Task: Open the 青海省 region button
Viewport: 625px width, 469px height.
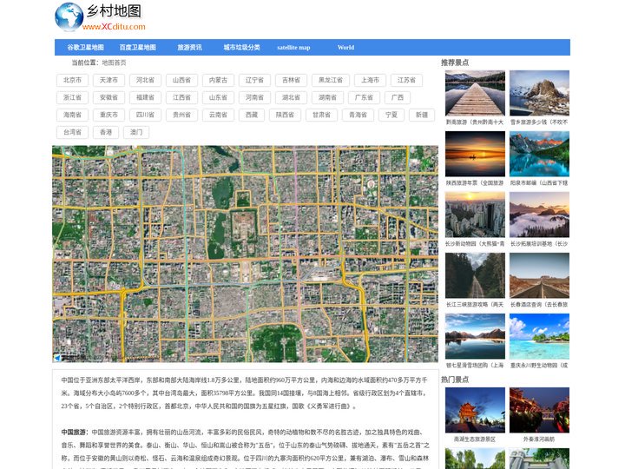Action: pyautogui.click(x=358, y=115)
